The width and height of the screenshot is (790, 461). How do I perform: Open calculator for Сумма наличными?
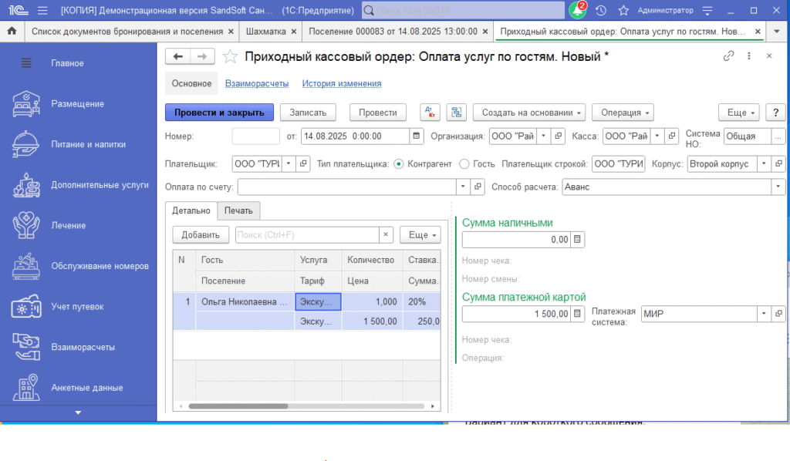578,240
